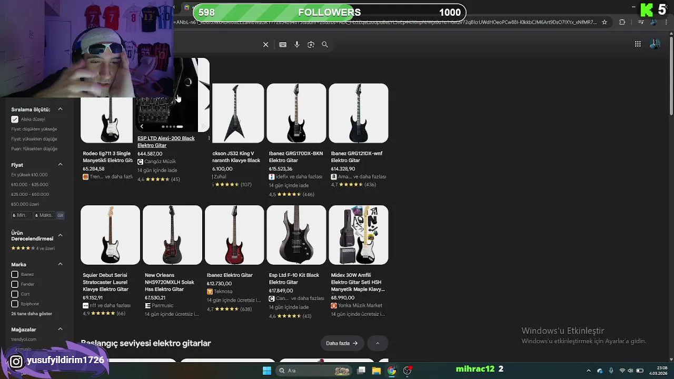The image size is (674, 379).
Task: Check the Alaka düzeyi sort option
Action: 15,119
